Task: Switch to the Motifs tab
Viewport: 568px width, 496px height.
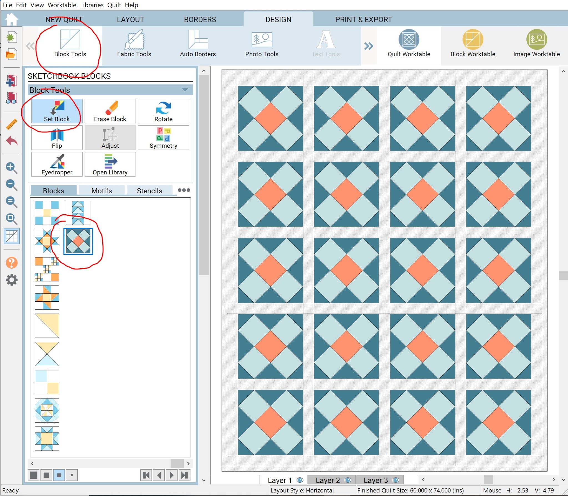Action: tap(101, 190)
